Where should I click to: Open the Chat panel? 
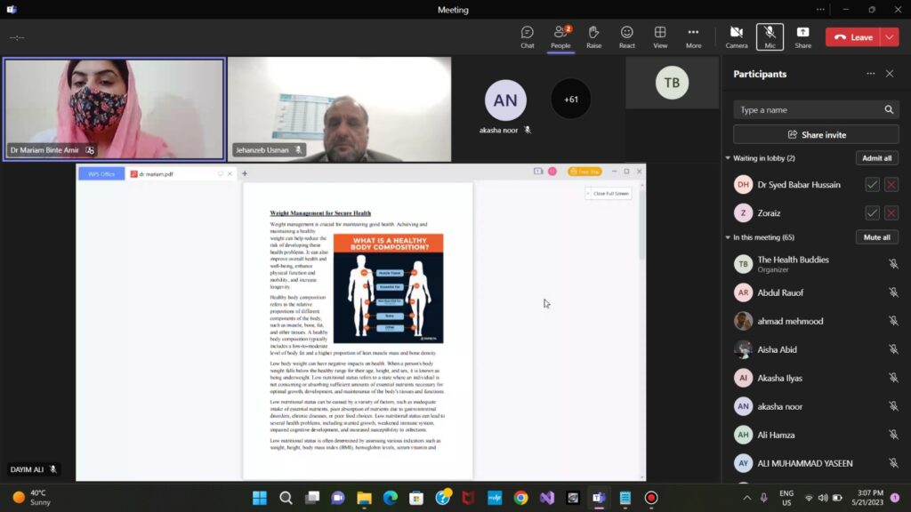(x=527, y=37)
